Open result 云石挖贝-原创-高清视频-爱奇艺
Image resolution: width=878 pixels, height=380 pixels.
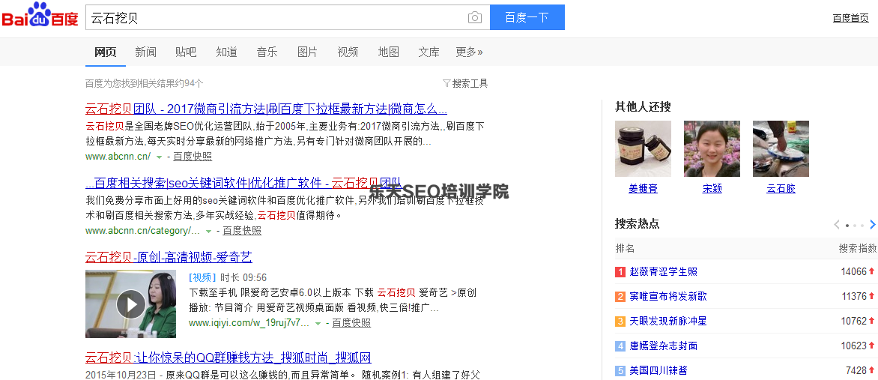[169, 257]
